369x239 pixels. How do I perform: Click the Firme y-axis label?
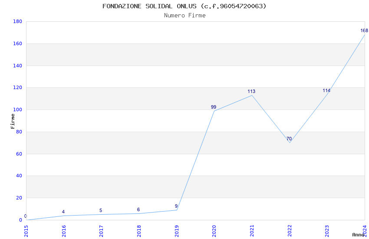[x=13, y=121]
